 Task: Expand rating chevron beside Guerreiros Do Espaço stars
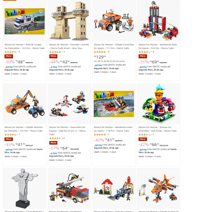(x=62, y=138)
